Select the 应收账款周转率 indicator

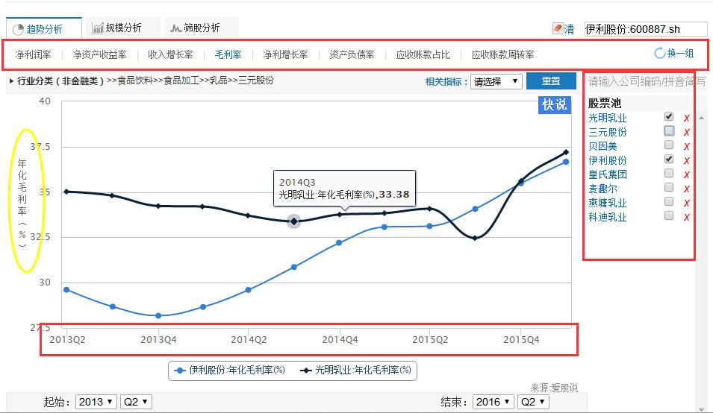[503, 55]
